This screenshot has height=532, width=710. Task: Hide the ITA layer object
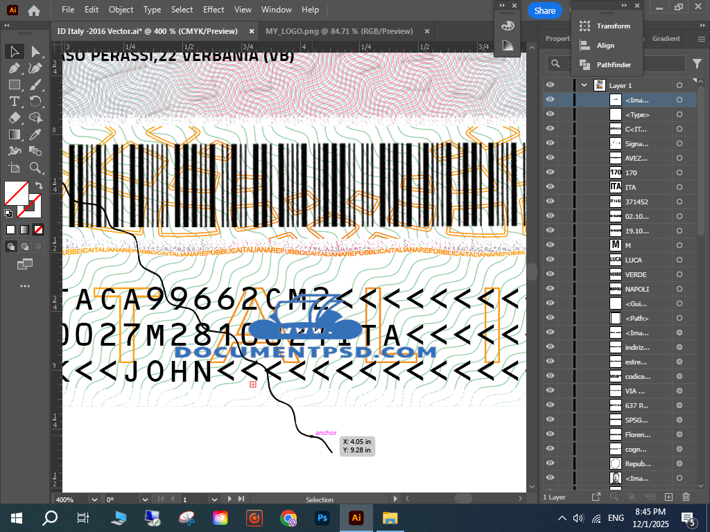point(550,187)
